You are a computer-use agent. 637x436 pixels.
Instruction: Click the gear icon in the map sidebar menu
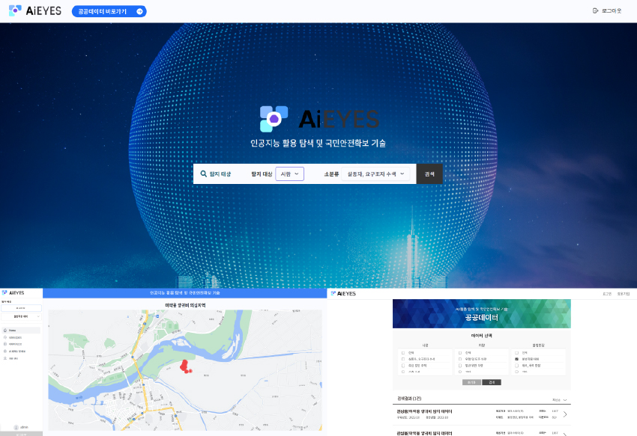pyautogui.click(x=5, y=351)
